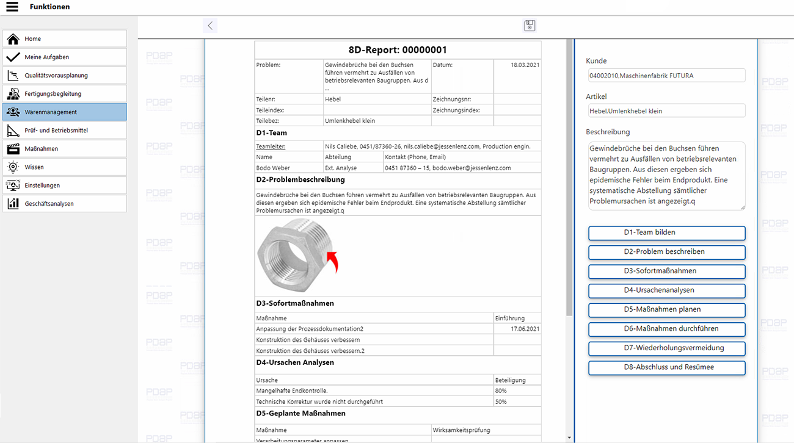The image size is (794, 443).
Task: Click into the Beschreibung text area
Action: [x=666, y=176]
